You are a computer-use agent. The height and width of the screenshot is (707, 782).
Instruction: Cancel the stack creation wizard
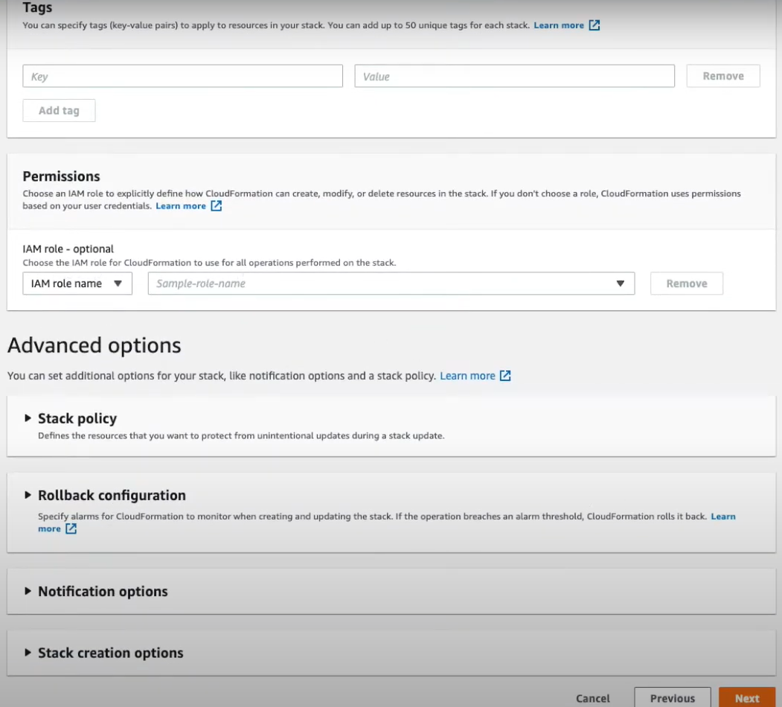tap(592, 698)
